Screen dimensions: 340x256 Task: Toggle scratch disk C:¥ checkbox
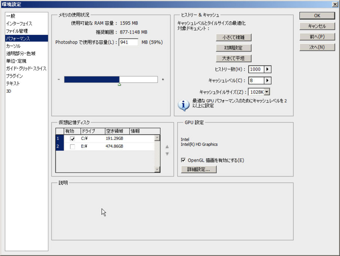[72, 139]
